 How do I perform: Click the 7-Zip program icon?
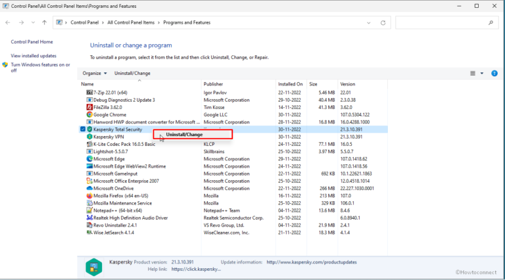tap(89, 93)
